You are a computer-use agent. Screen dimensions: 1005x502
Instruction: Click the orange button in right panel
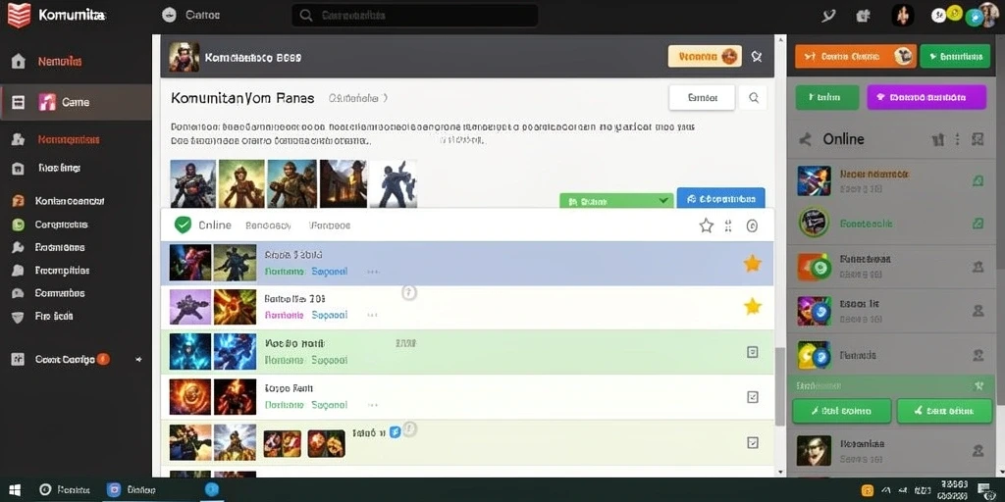pos(856,56)
